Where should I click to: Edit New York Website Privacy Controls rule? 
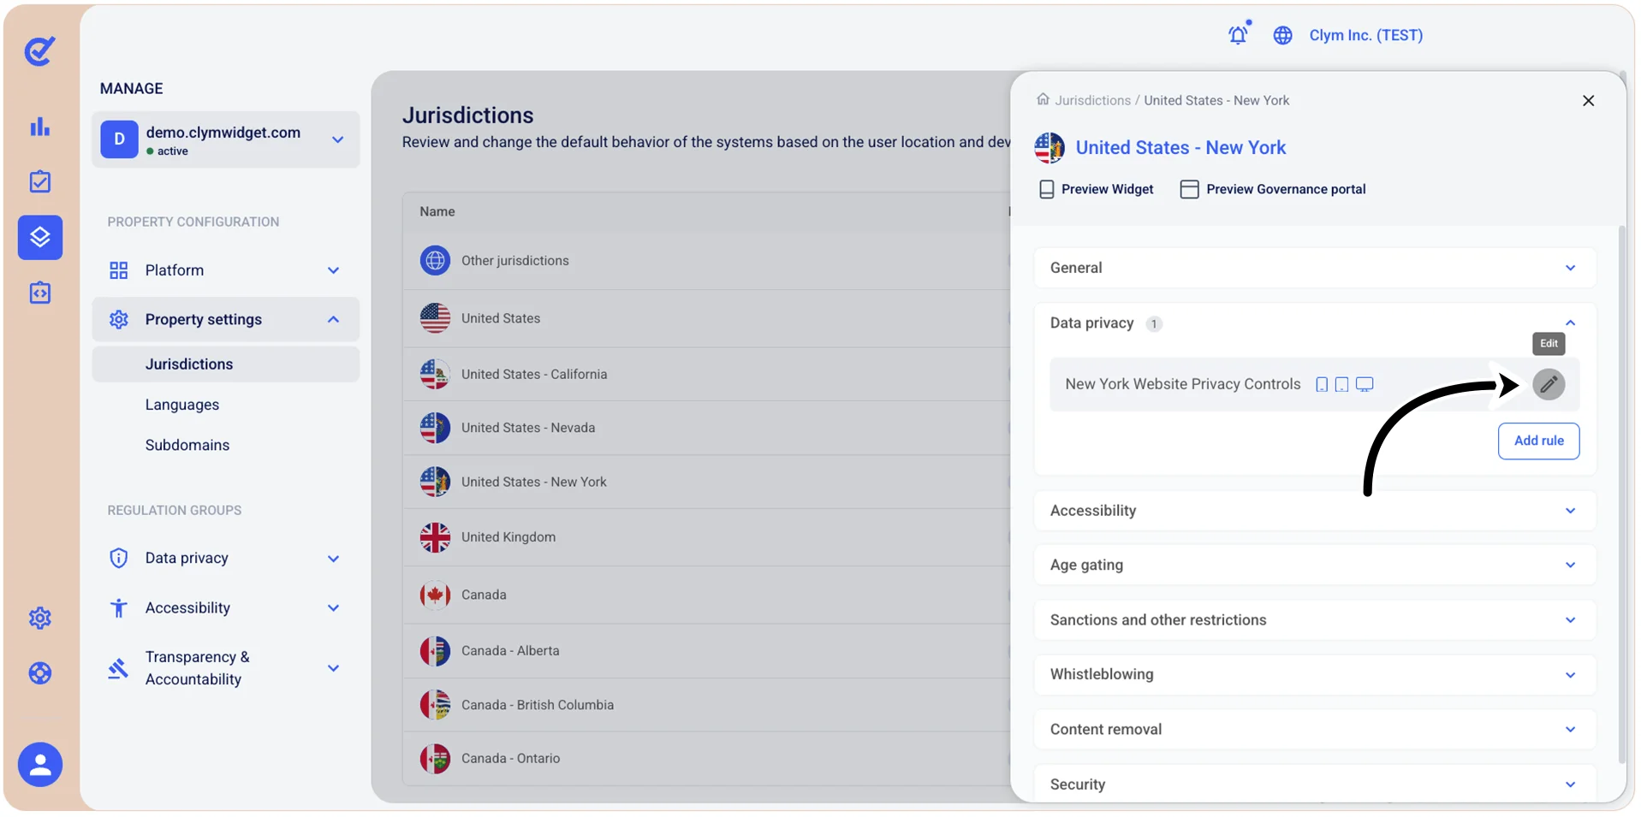tap(1549, 384)
